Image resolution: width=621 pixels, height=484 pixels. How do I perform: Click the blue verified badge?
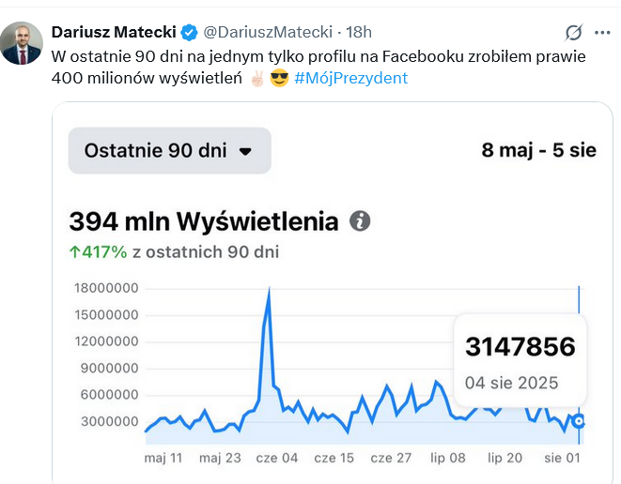point(189,33)
